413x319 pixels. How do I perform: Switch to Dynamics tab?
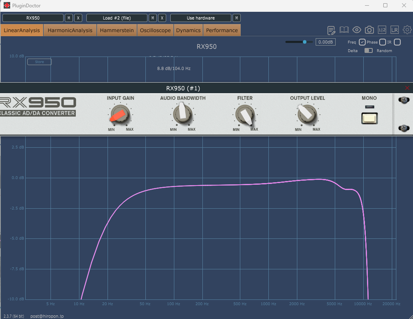(188, 30)
